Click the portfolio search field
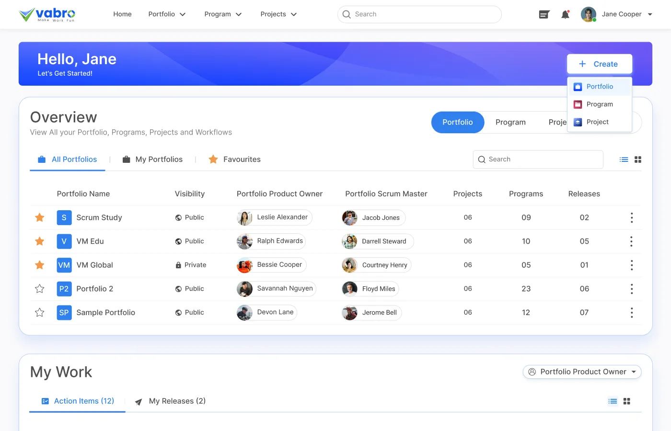671x431 pixels. [537, 159]
